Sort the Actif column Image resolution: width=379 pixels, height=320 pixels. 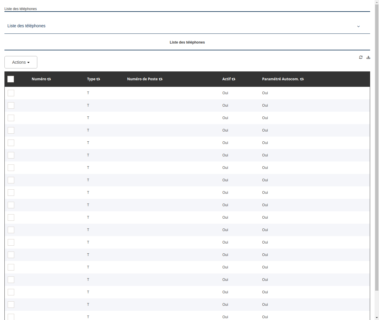(x=233, y=79)
